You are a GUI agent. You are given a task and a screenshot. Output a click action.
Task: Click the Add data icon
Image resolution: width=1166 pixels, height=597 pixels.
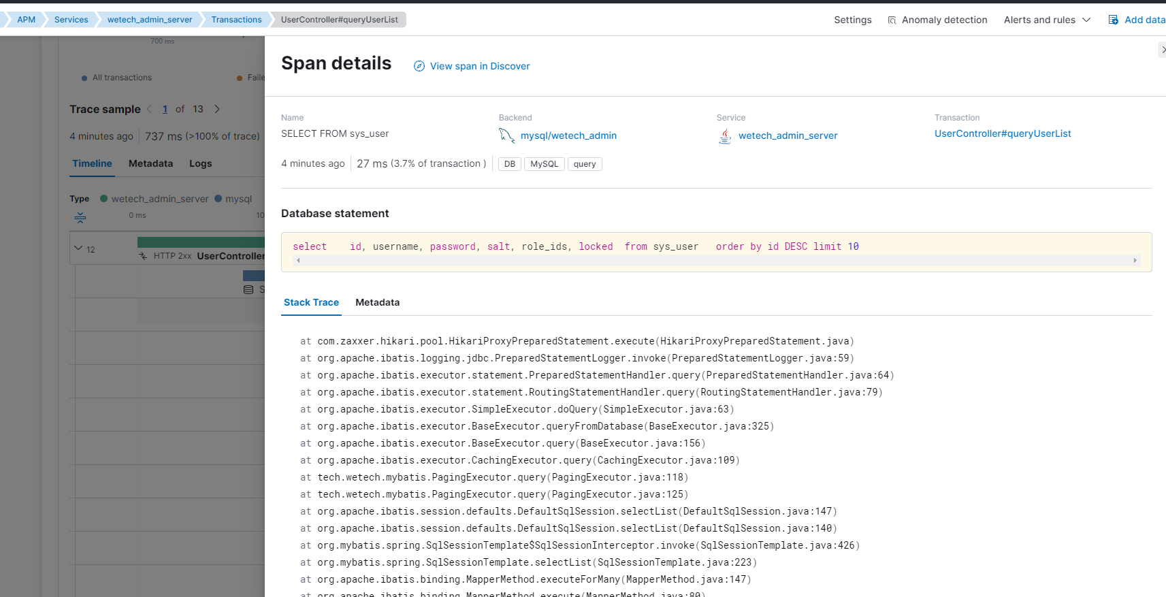click(x=1114, y=20)
